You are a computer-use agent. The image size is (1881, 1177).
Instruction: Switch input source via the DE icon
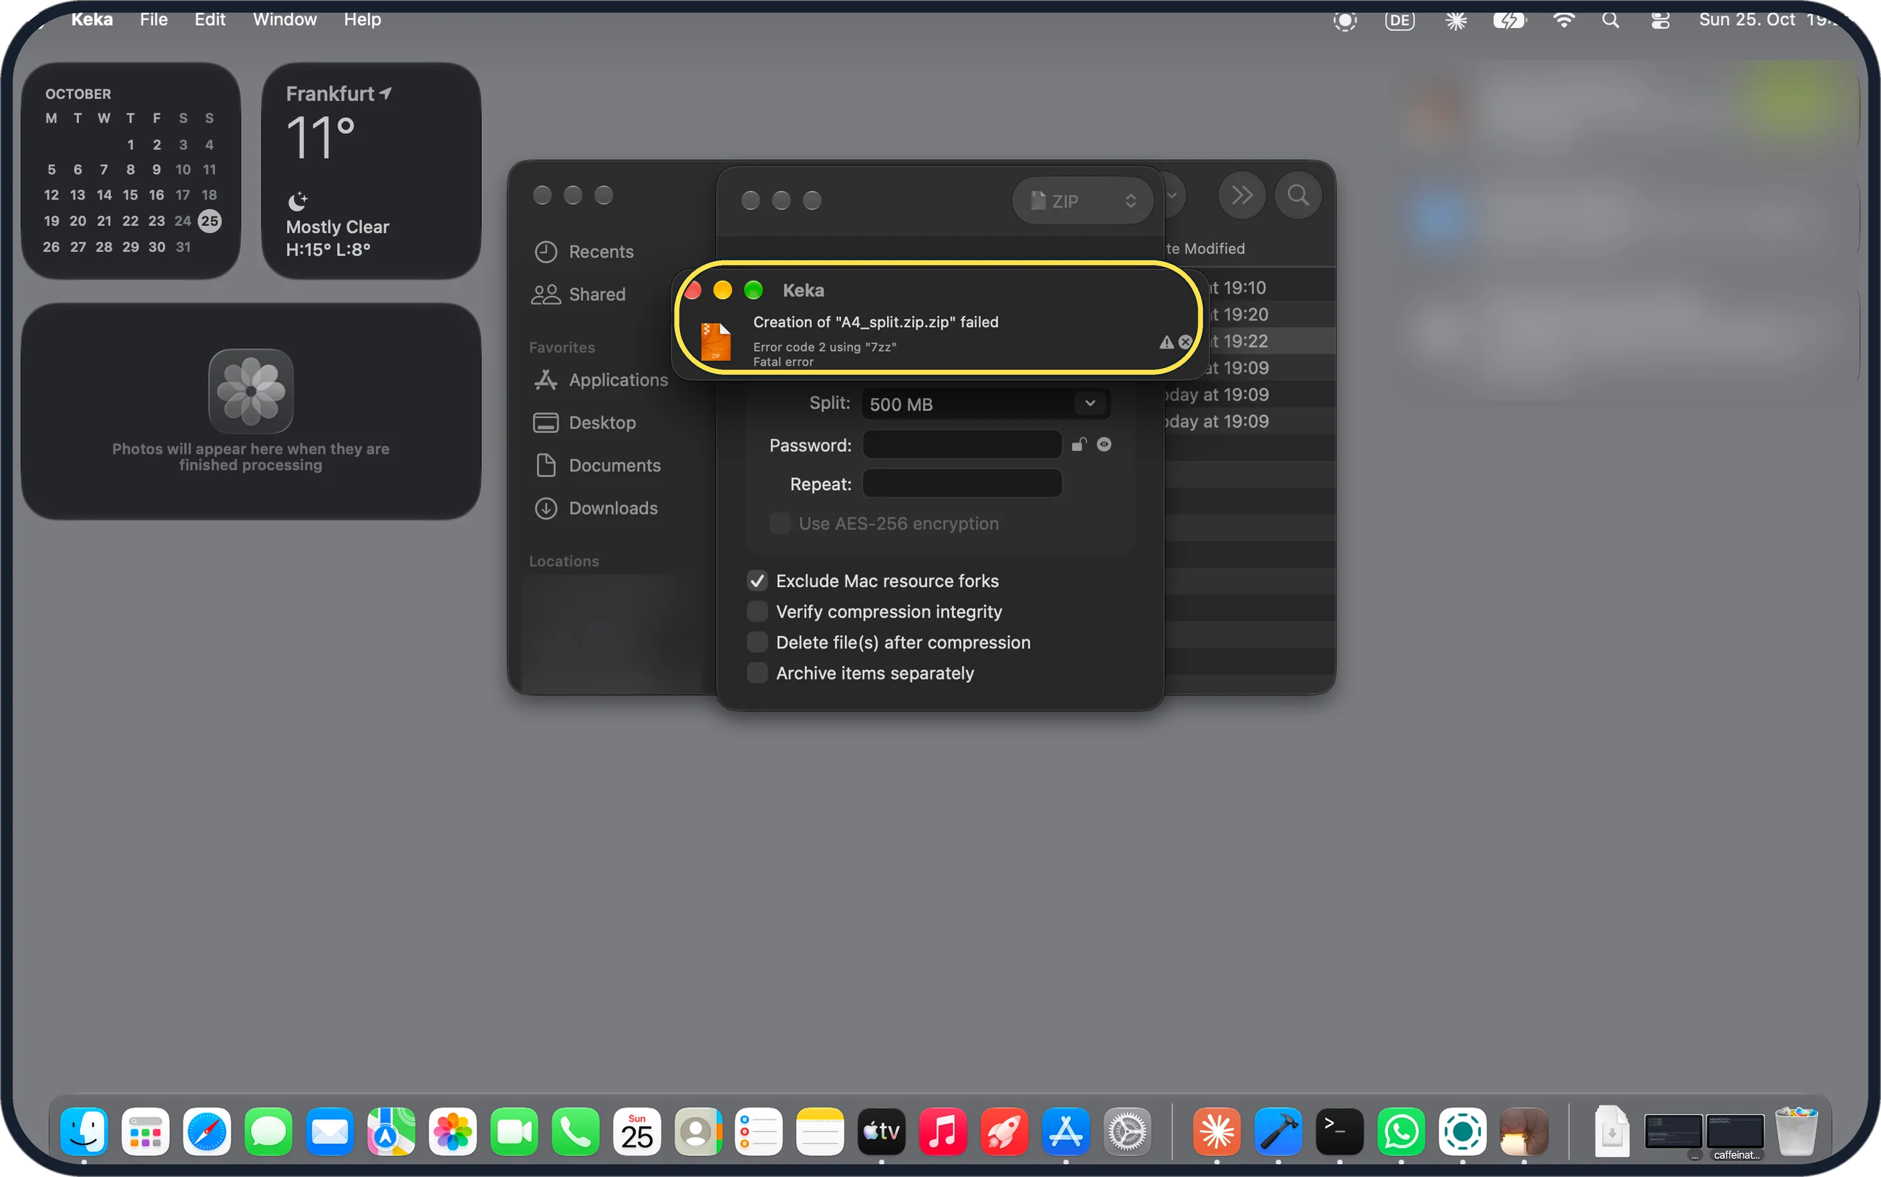click(x=1399, y=20)
